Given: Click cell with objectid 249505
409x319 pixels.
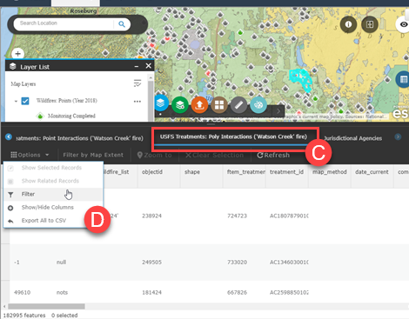Looking at the screenshot, I should [151, 263].
